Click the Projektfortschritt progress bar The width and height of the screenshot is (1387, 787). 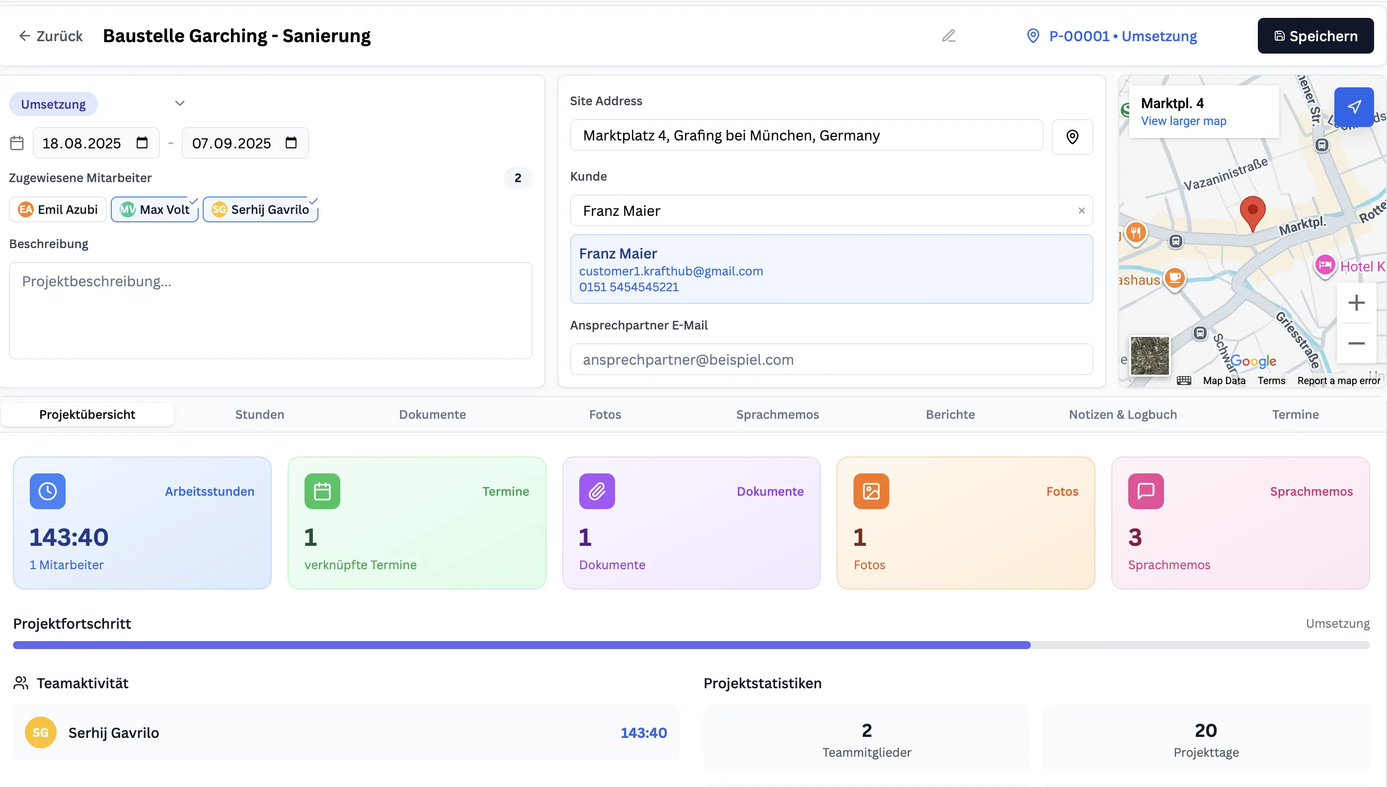pyautogui.click(x=693, y=644)
